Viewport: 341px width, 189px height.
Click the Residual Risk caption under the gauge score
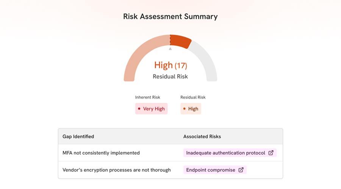[170, 77]
